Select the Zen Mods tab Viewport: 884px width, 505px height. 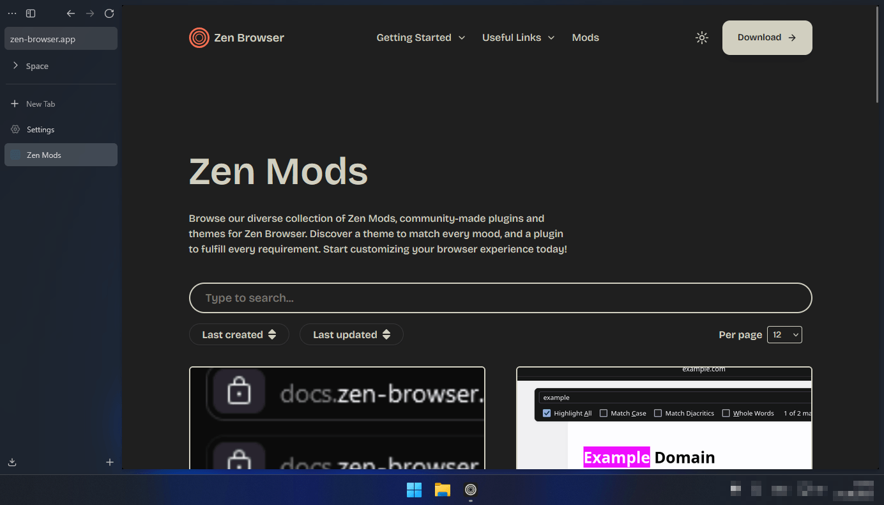tap(61, 155)
